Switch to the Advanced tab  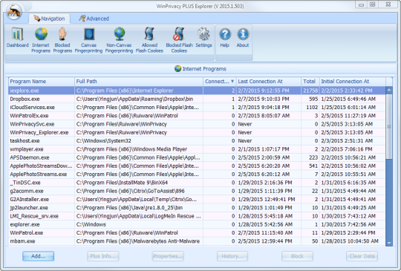click(x=94, y=19)
